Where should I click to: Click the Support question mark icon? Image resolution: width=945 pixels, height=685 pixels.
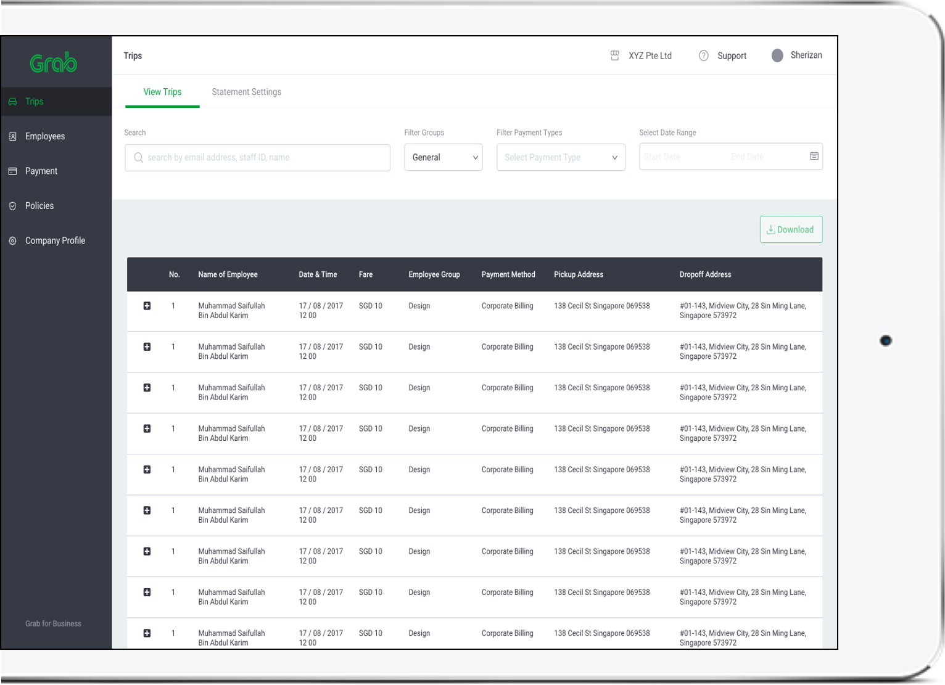[703, 56]
